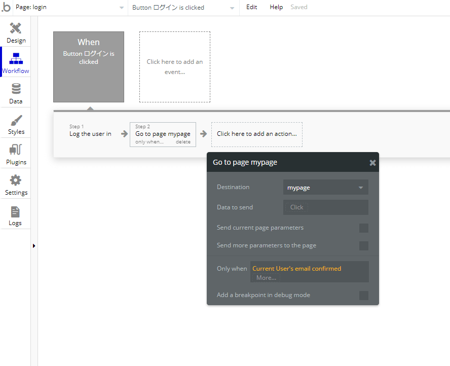Open the Edit menu
The height and width of the screenshot is (366, 450).
tap(252, 7)
